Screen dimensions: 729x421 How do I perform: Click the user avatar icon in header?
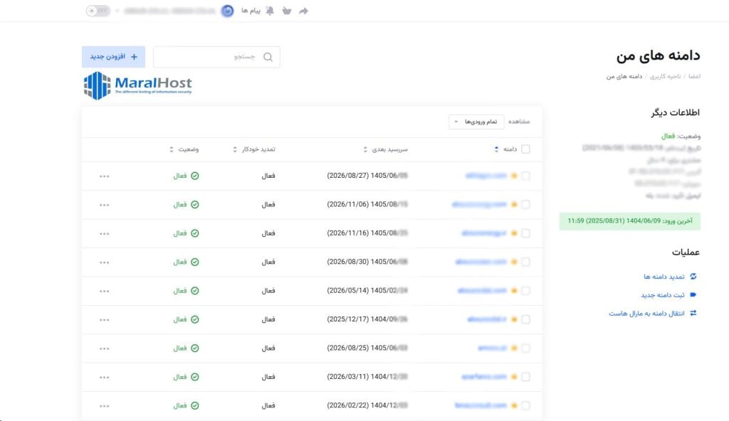coord(227,11)
